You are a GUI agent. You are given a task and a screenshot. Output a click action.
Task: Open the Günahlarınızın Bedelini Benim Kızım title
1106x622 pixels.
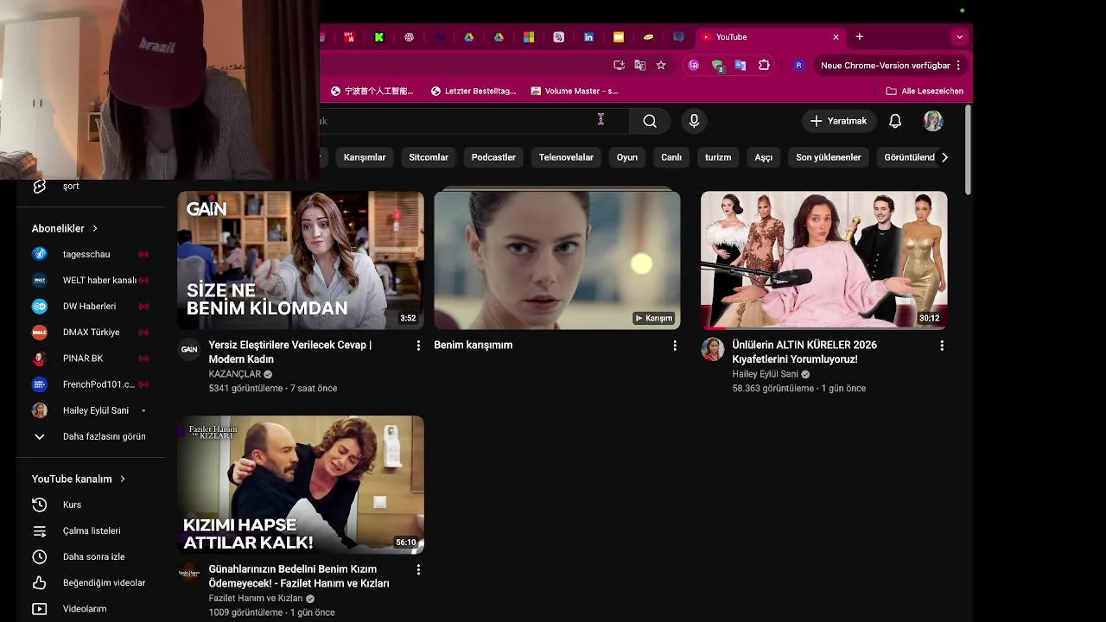point(299,576)
